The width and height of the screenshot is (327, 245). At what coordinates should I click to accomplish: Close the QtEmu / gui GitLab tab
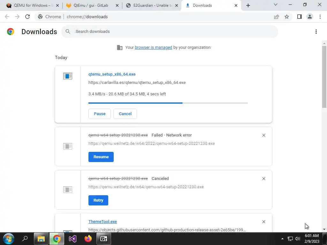click(117, 5)
